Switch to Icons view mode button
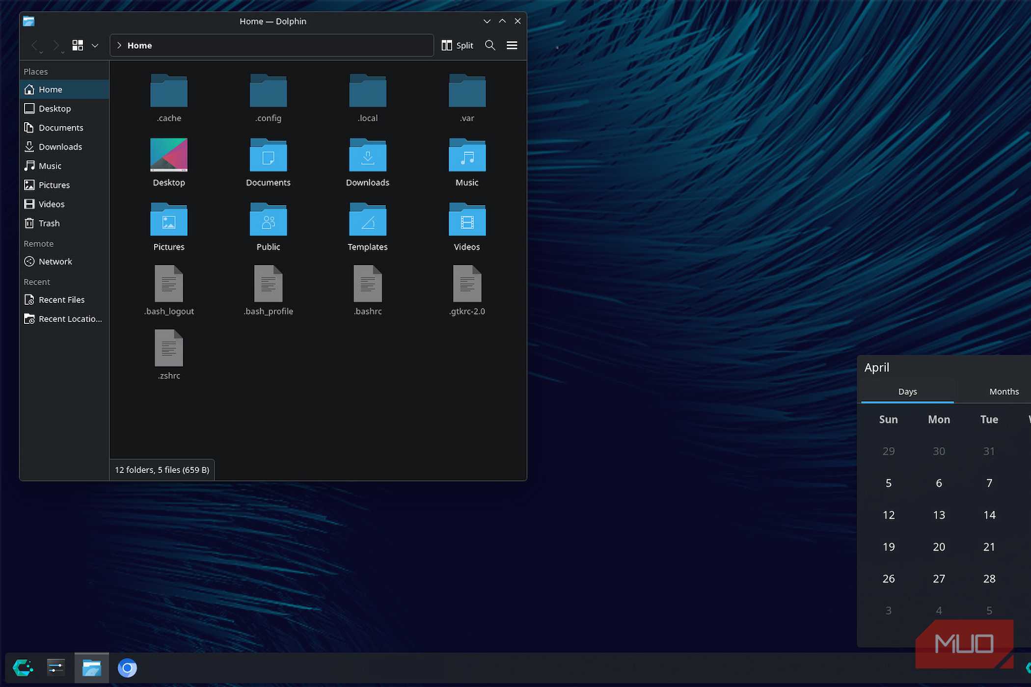Screen dimensions: 1031x687 click(x=78, y=45)
